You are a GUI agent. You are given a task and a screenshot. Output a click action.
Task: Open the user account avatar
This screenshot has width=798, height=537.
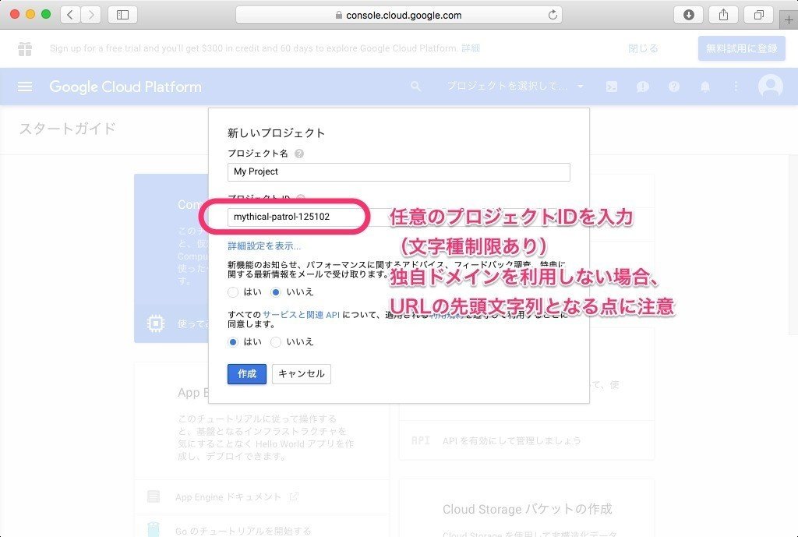coord(771,86)
